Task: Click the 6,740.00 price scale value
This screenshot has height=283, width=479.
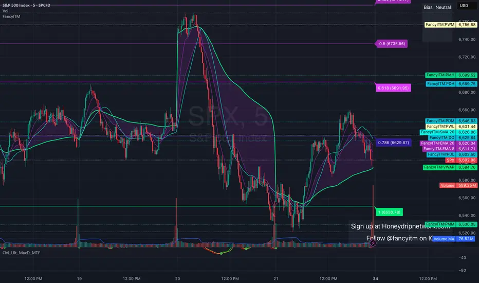Action: tap(467, 40)
